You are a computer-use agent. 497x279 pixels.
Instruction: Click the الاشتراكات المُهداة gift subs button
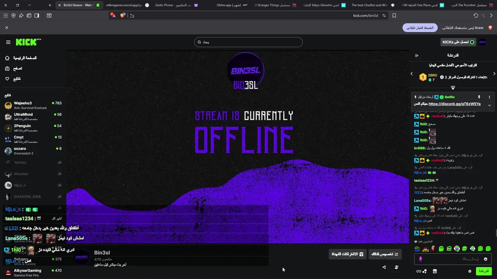click(347, 254)
